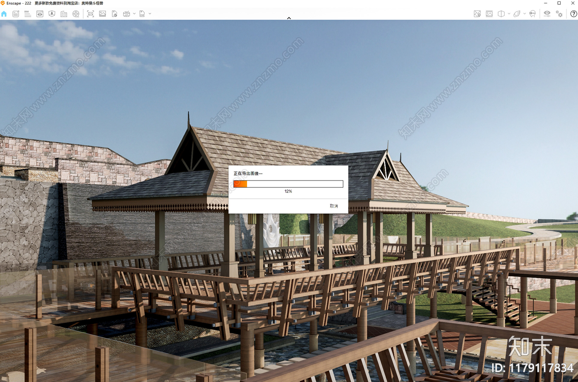578x382 pixels.
Task: Cancel the image export (取消)
Action: 334,206
